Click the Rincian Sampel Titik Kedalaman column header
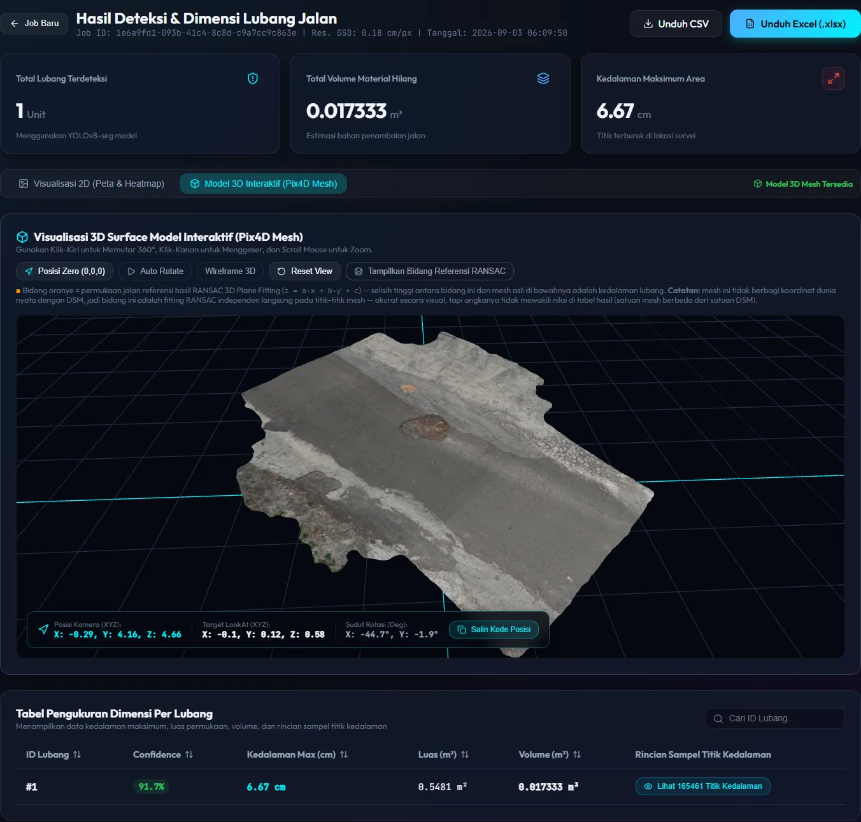This screenshot has height=822, width=861. (x=703, y=754)
